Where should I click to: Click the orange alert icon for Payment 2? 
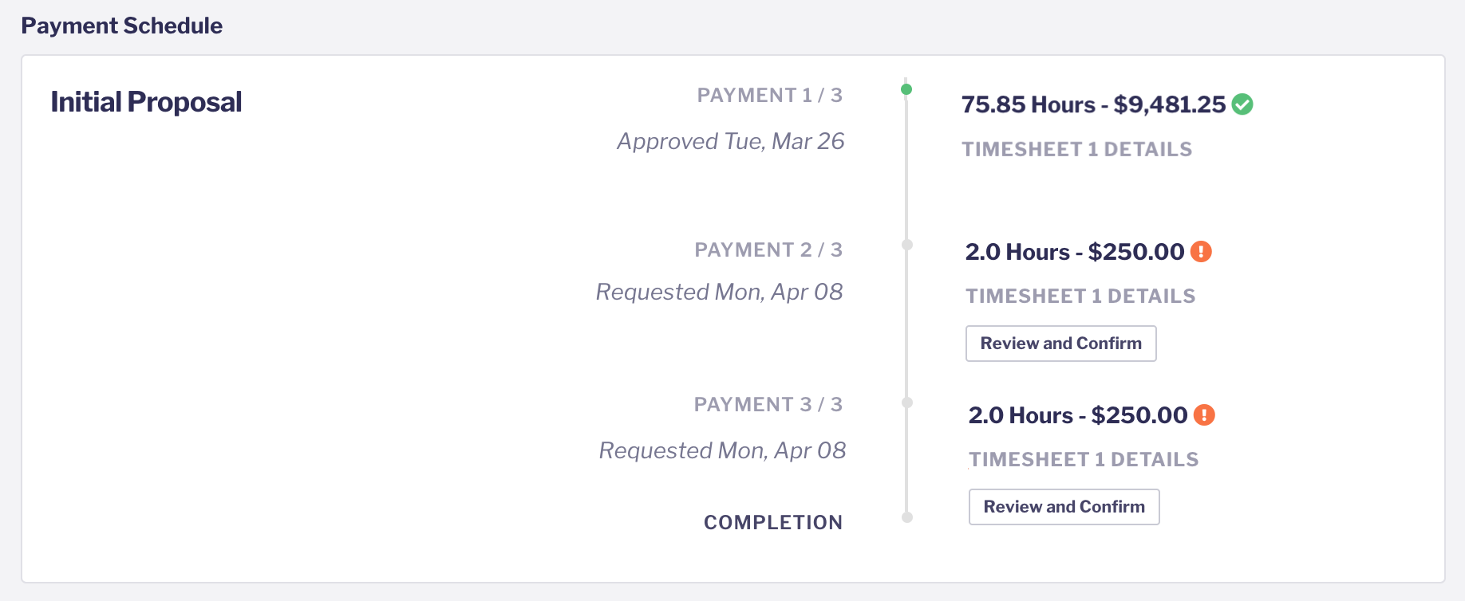click(x=1201, y=252)
